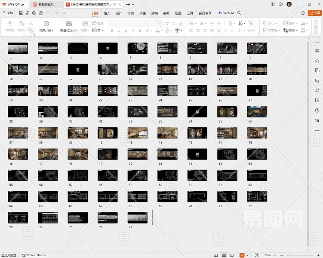Image resolution: width=323 pixels, height=258 pixels.
Task: Click the 新建幻灯片 new slide icon
Action: tap(69, 24)
